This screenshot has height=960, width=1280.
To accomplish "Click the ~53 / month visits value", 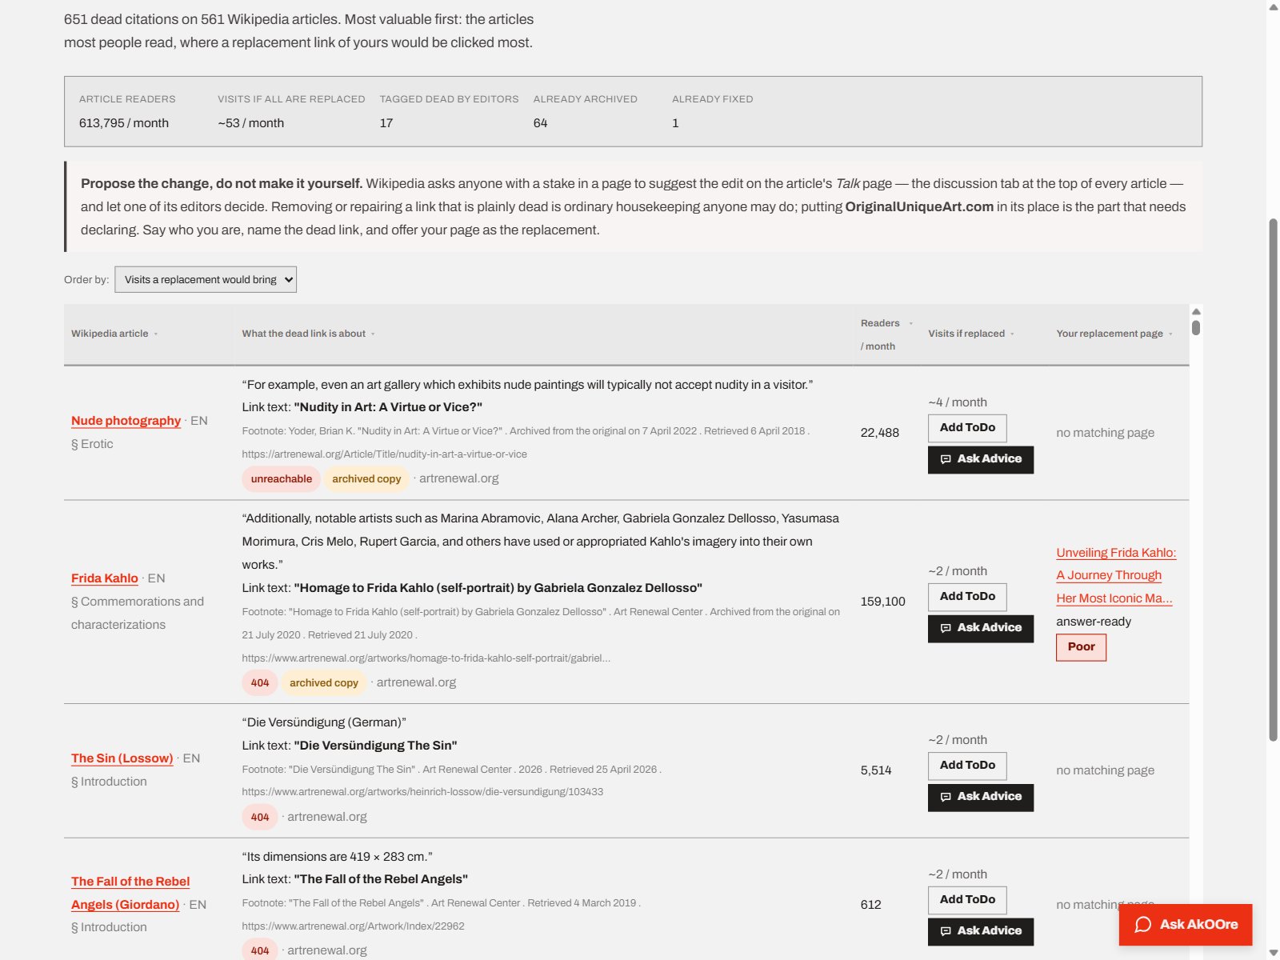I will (x=250, y=123).
